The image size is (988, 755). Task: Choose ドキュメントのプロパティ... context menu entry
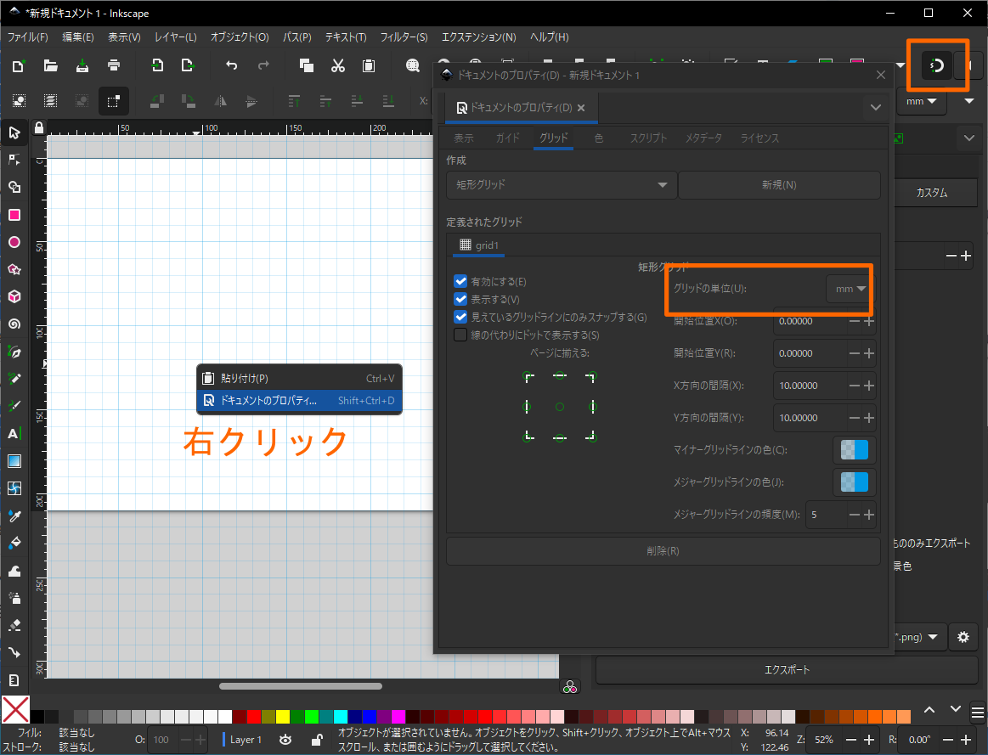point(299,401)
